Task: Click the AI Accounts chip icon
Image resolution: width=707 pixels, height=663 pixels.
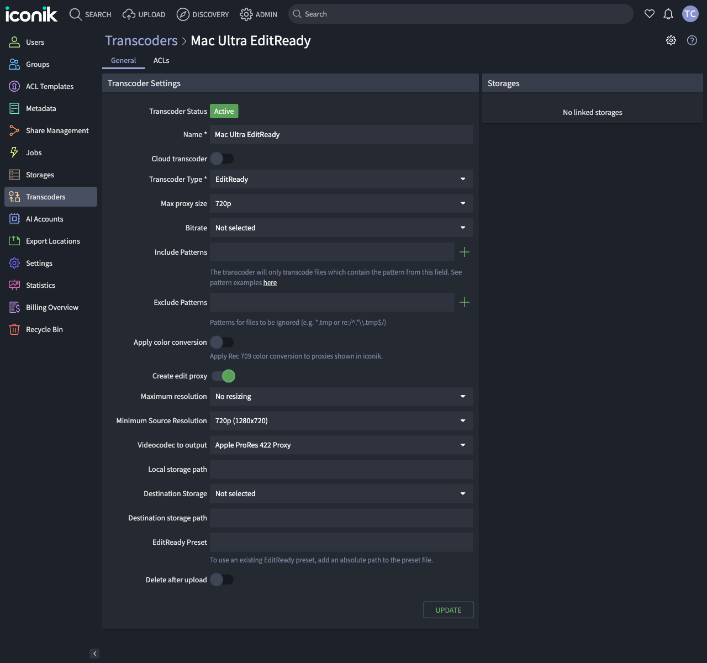Action: click(x=14, y=219)
